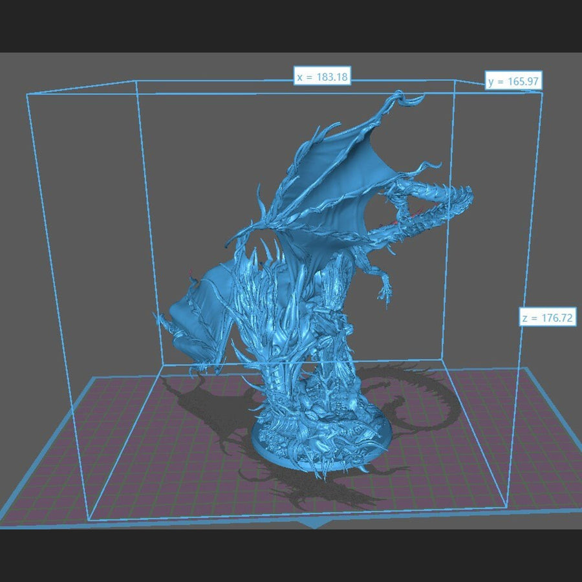
Task: Select the round base under the dragon
Action: (317, 446)
